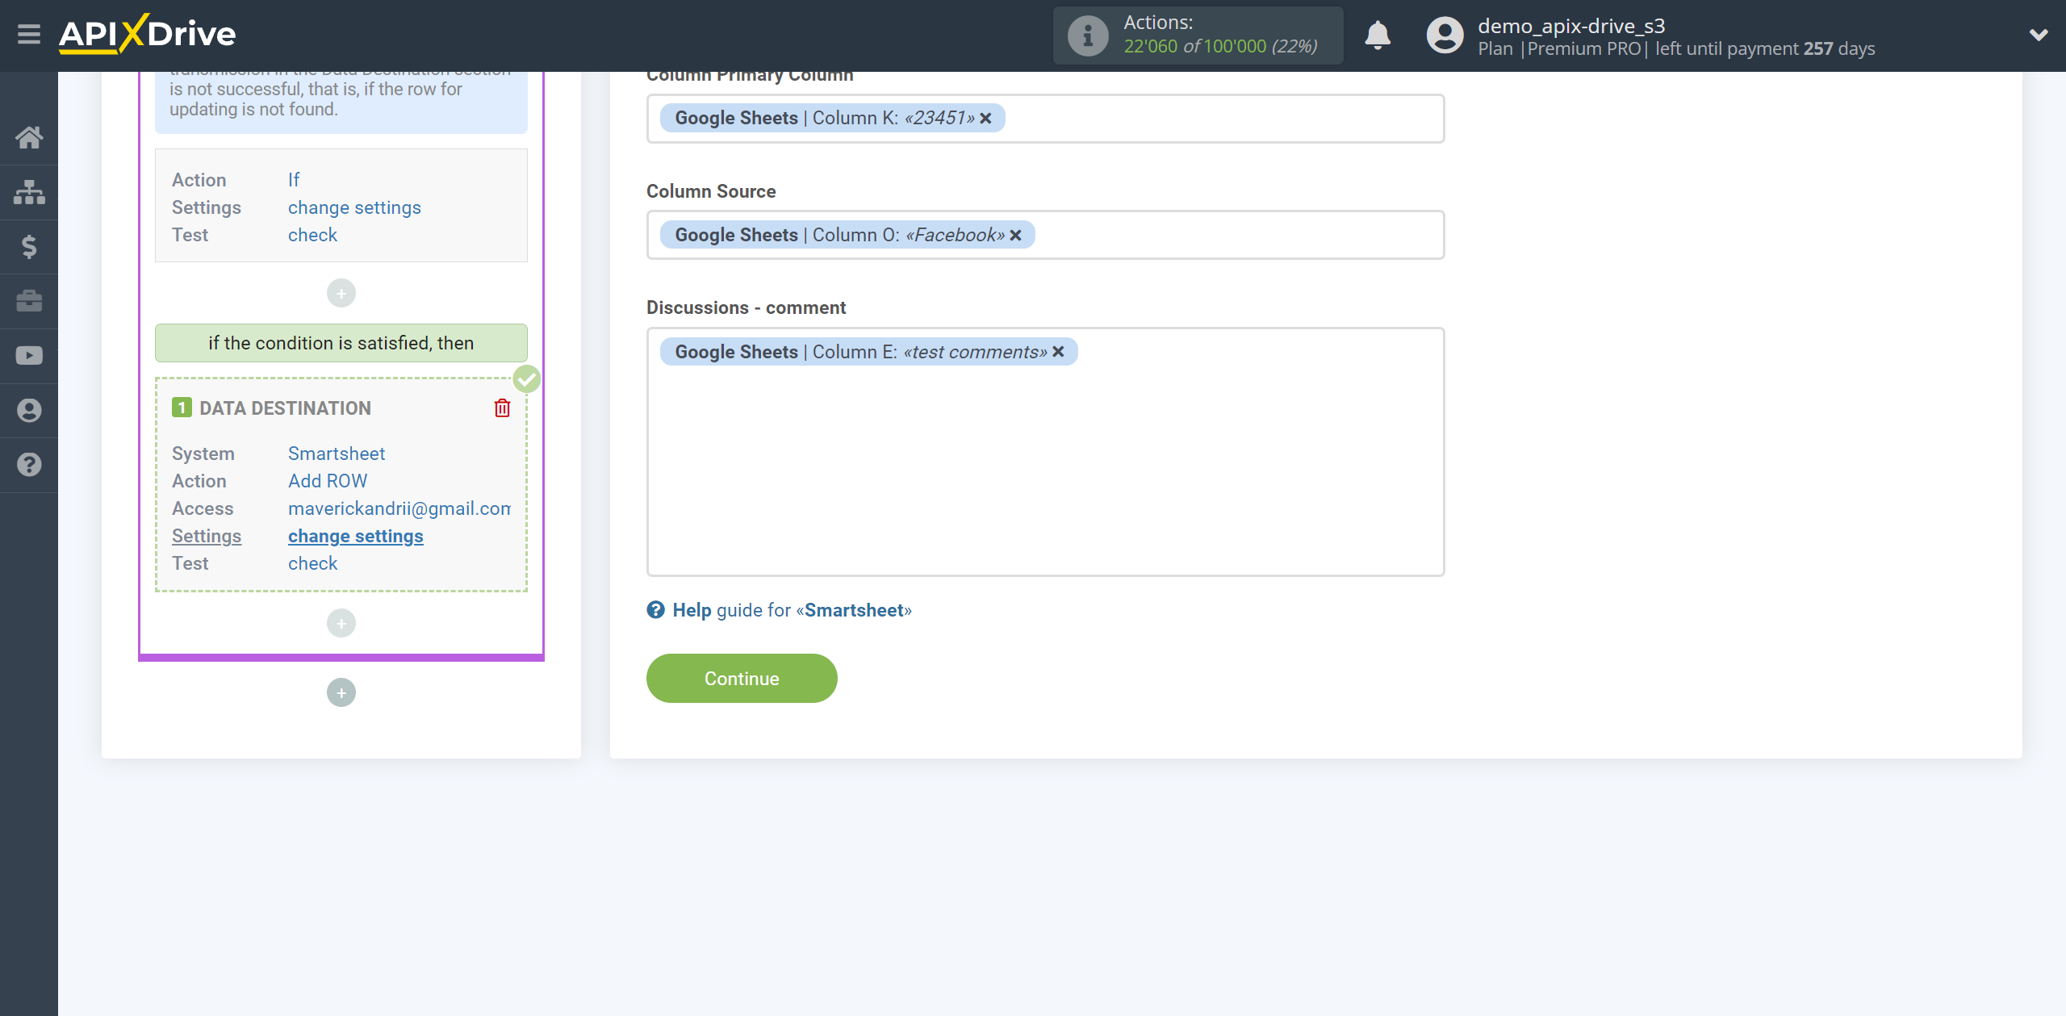Click the Add ROW action link

click(328, 481)
